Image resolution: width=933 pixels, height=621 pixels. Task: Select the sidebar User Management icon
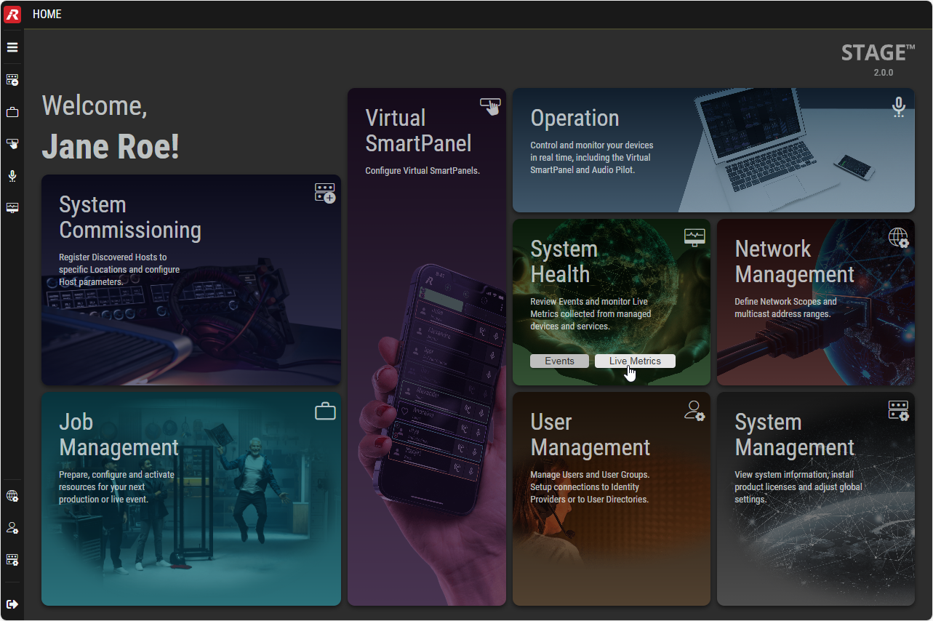[x=12, y=529]
